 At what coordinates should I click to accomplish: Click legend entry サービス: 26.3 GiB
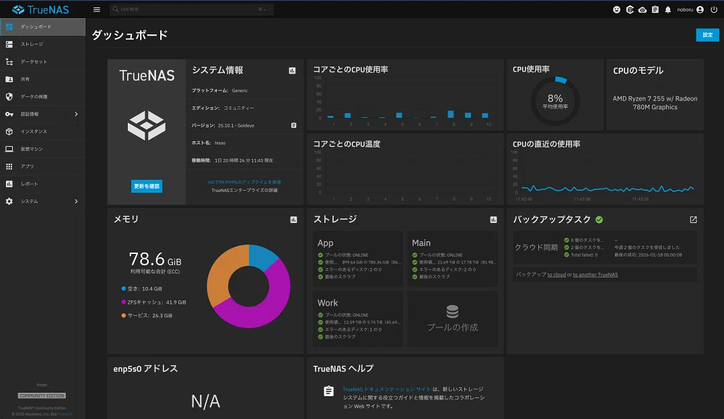click(x=147, y=315)
